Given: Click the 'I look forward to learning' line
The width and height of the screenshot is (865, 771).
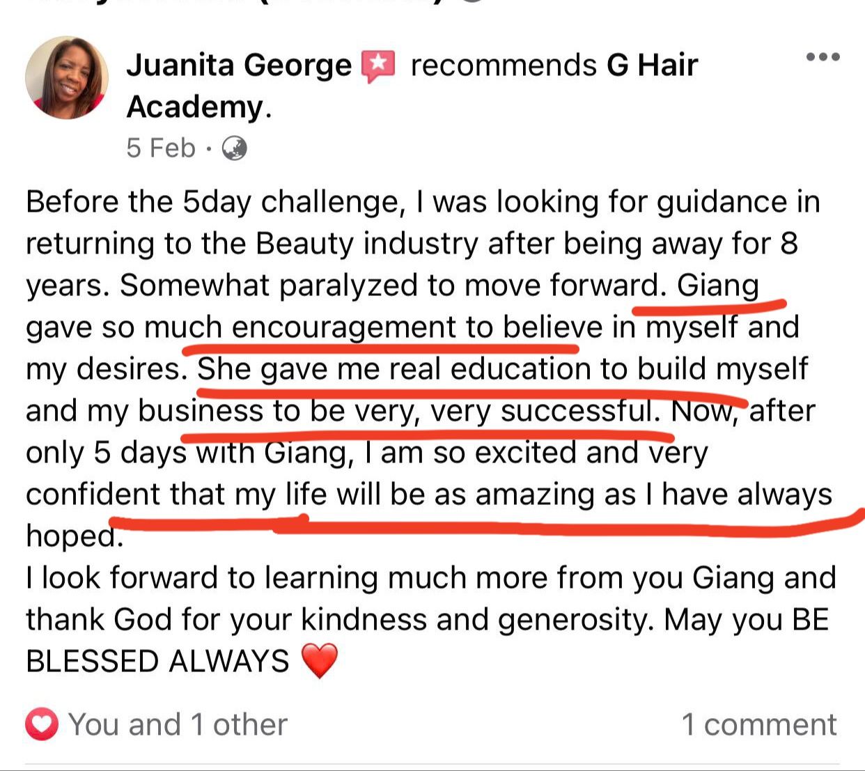Looking at the screenshot, I should [431, 578].
